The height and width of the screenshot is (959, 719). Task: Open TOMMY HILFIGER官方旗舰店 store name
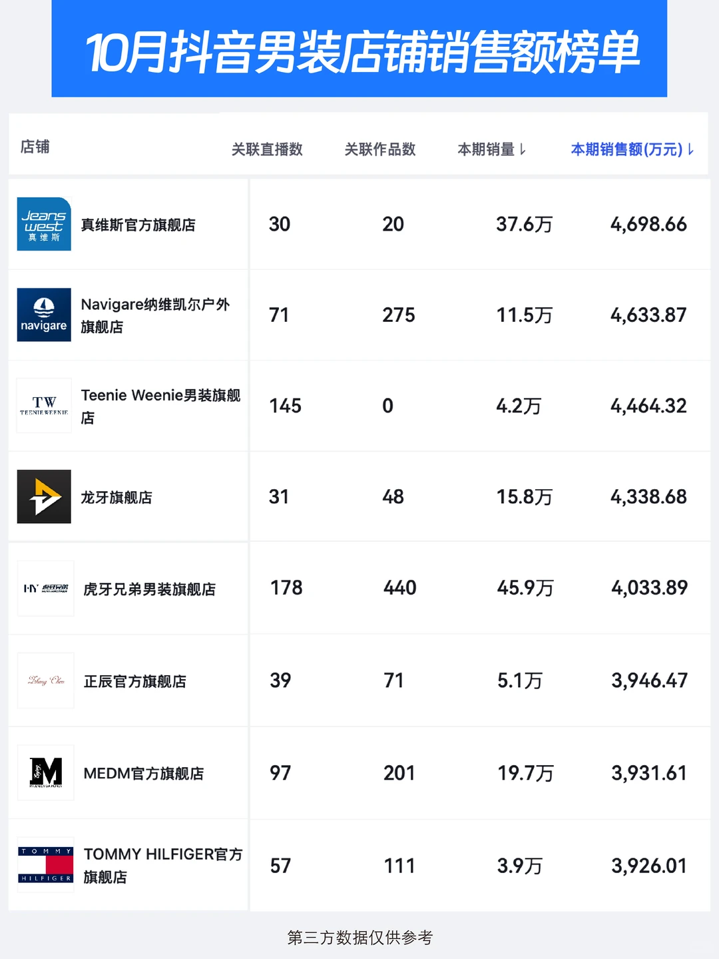[x=163, y=865]
